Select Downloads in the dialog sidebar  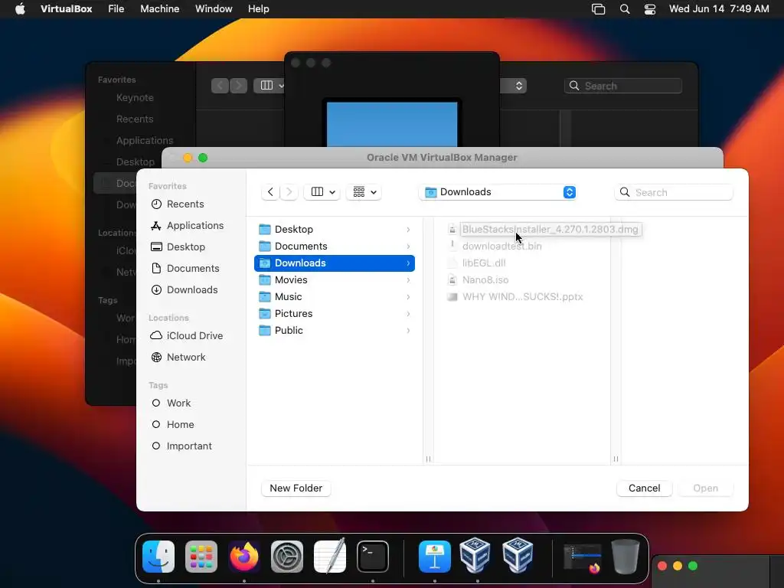pyautogui.click(x=192, y=290)
